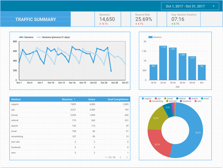
Task: Click the 6,083 users value
Action: coord(92,104)
